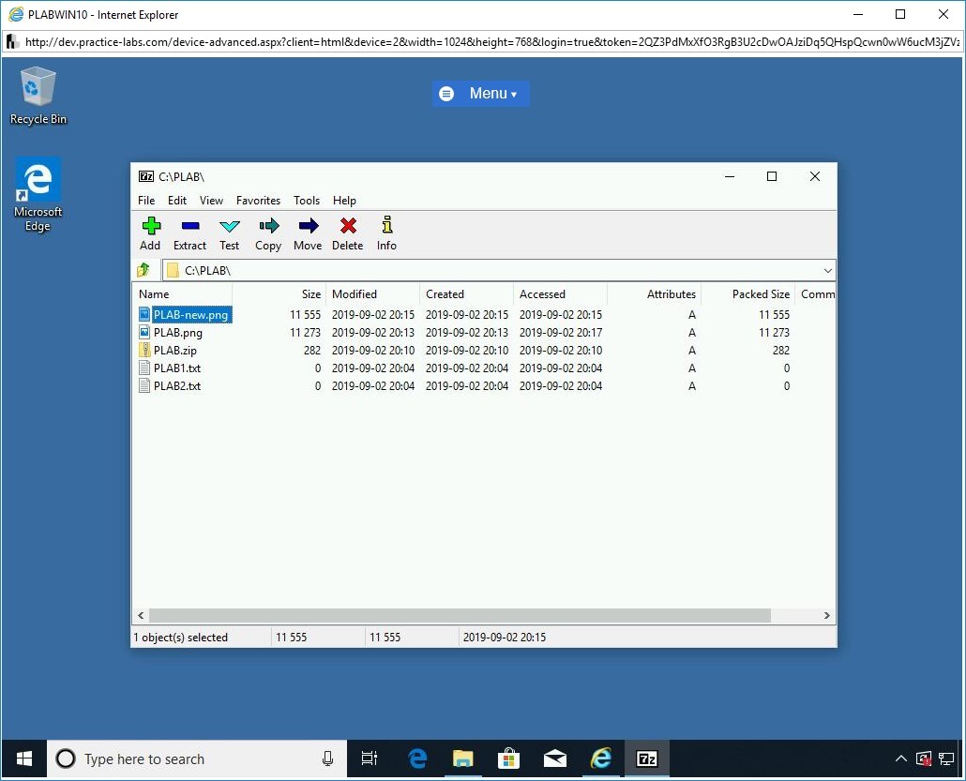Select the PLAB.zip archive file

click(174, 351)
